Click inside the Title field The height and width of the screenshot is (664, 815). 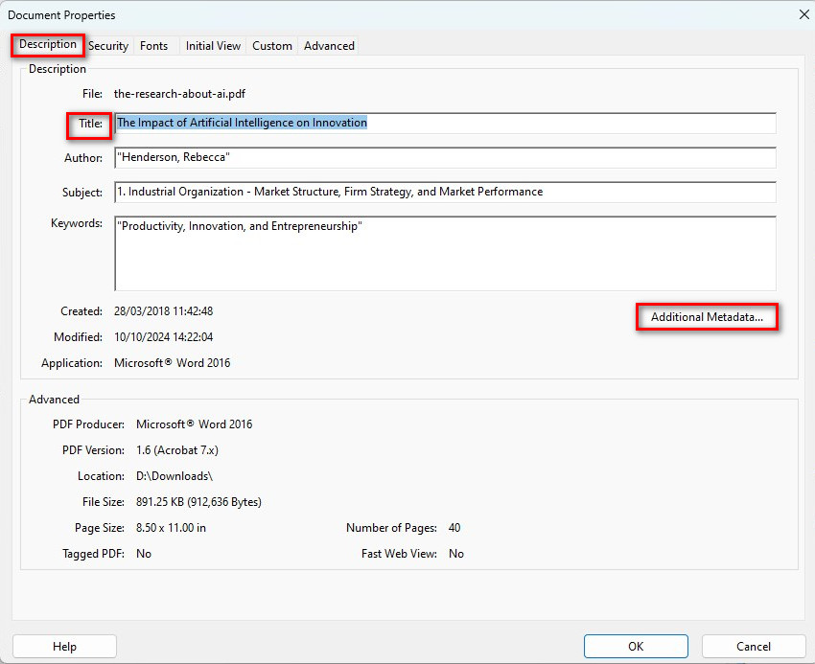444,123
